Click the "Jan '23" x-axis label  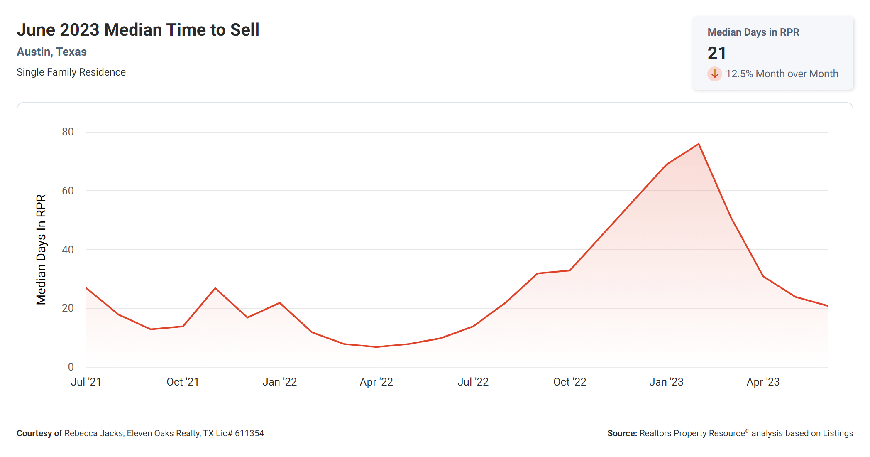(x=666, y=382)
